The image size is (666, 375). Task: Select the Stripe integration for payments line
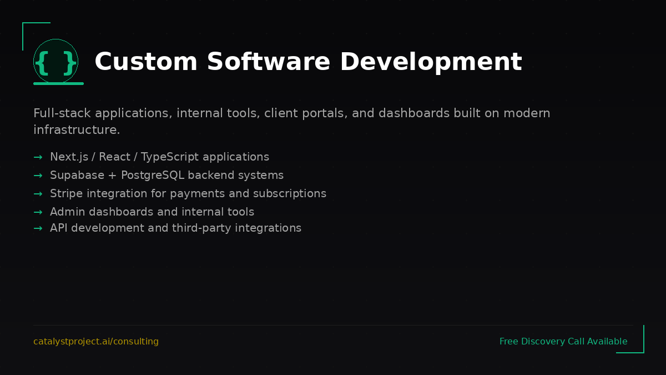coord(188,194)
